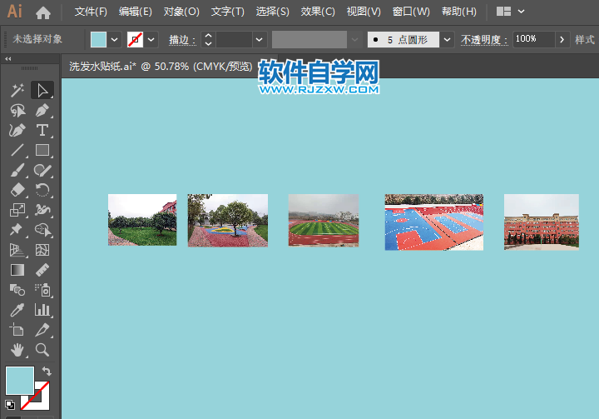The width and height of the screenshot is (599, 419).
Task: Select the Hand tool
Action: click(17, 350)
